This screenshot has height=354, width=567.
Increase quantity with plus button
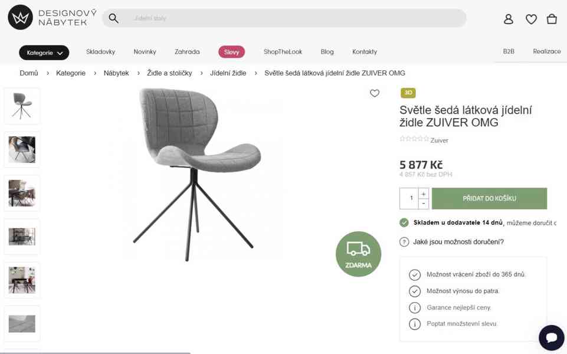pyautogui.click(x=423, y=194)
